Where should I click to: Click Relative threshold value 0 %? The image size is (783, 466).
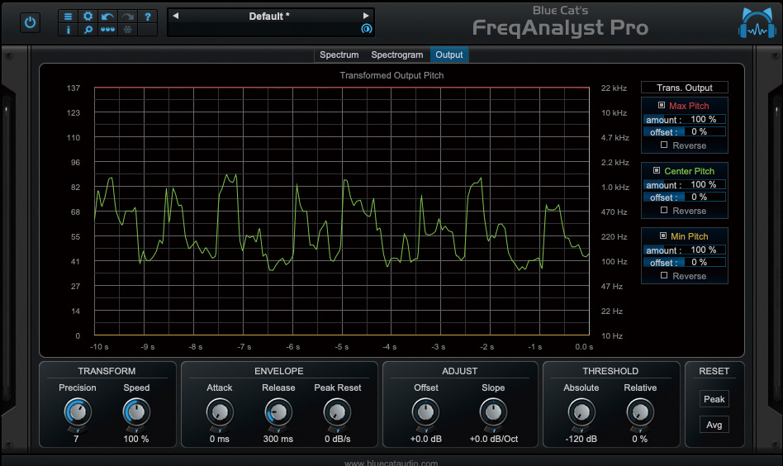click(x=639, y=439)
